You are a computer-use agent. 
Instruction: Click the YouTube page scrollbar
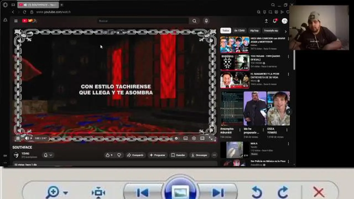tap(294, 59)
